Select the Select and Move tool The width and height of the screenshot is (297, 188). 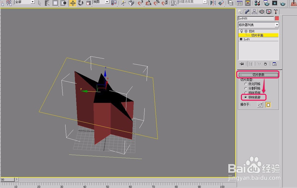[73, 3]
